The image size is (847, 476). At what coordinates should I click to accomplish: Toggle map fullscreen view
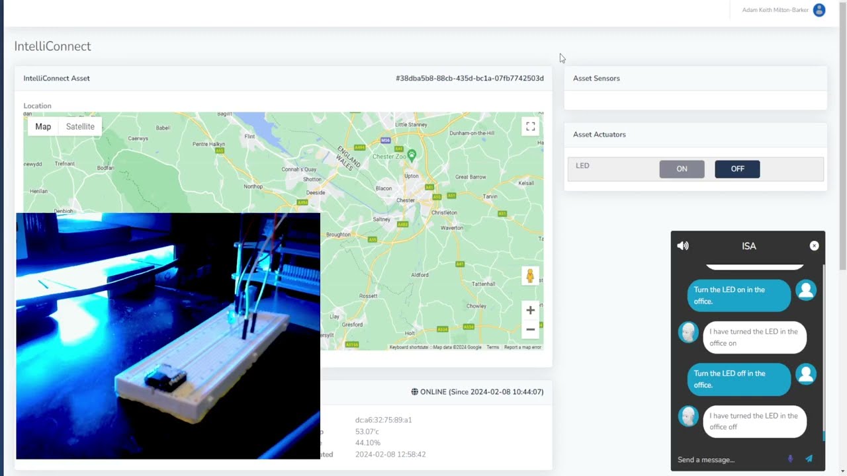(530, 126)
